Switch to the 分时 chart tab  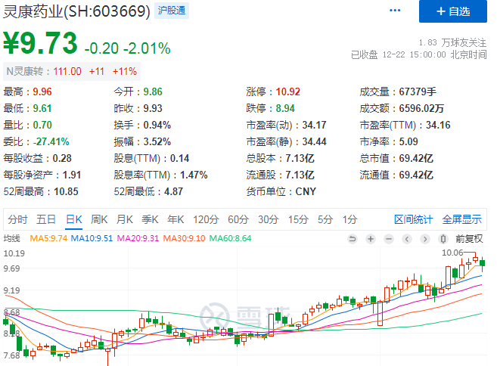pyautogui.click(x=17, y=219)
